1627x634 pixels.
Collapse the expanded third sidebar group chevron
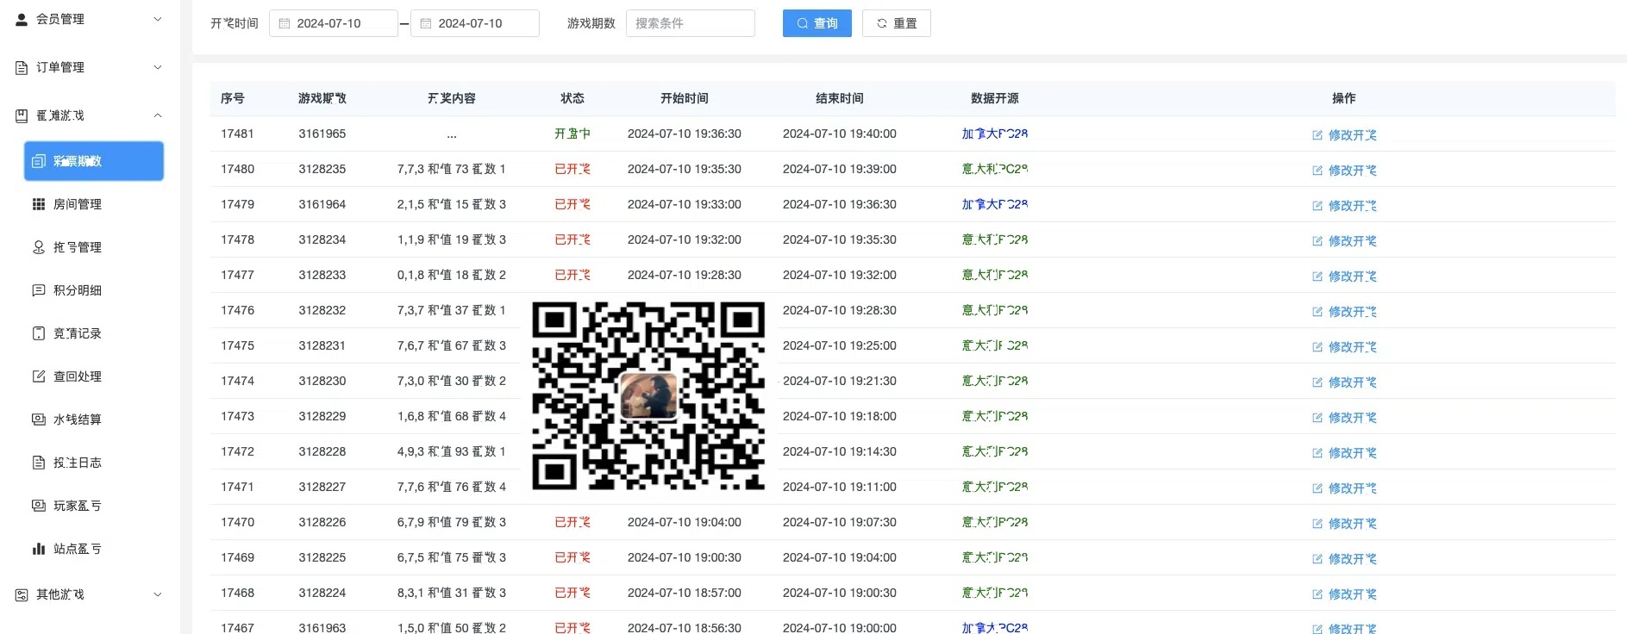(x=158, y=115)
